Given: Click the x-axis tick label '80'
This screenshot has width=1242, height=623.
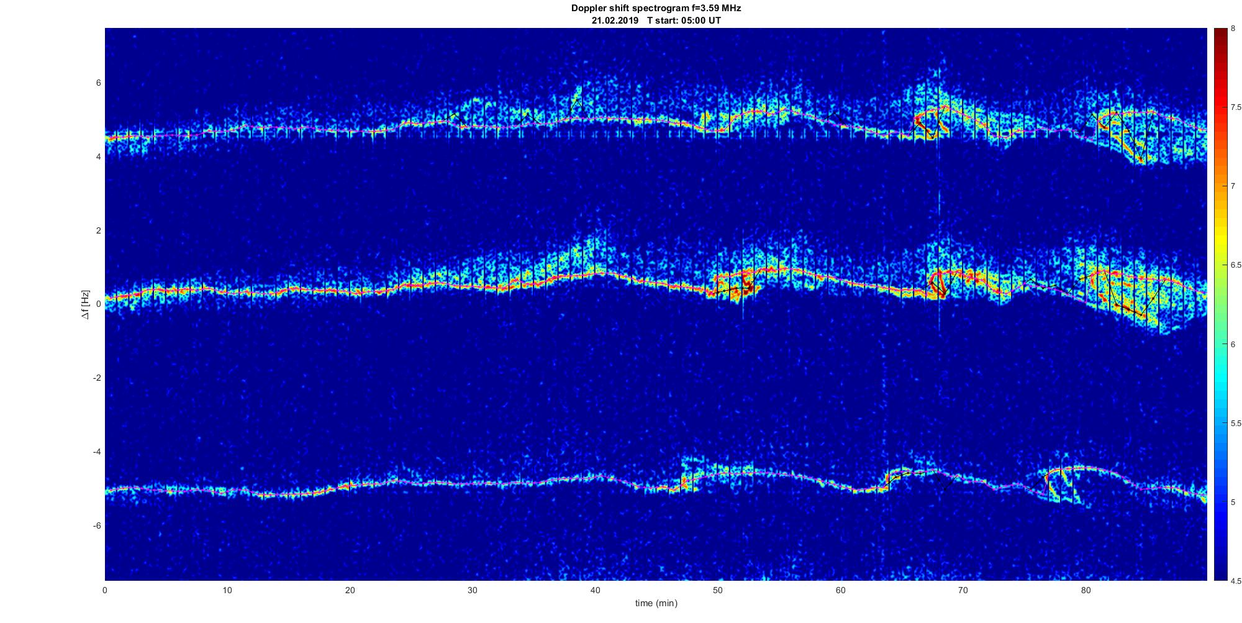Looking at the screenshot, I should [x=1086, y=590].
